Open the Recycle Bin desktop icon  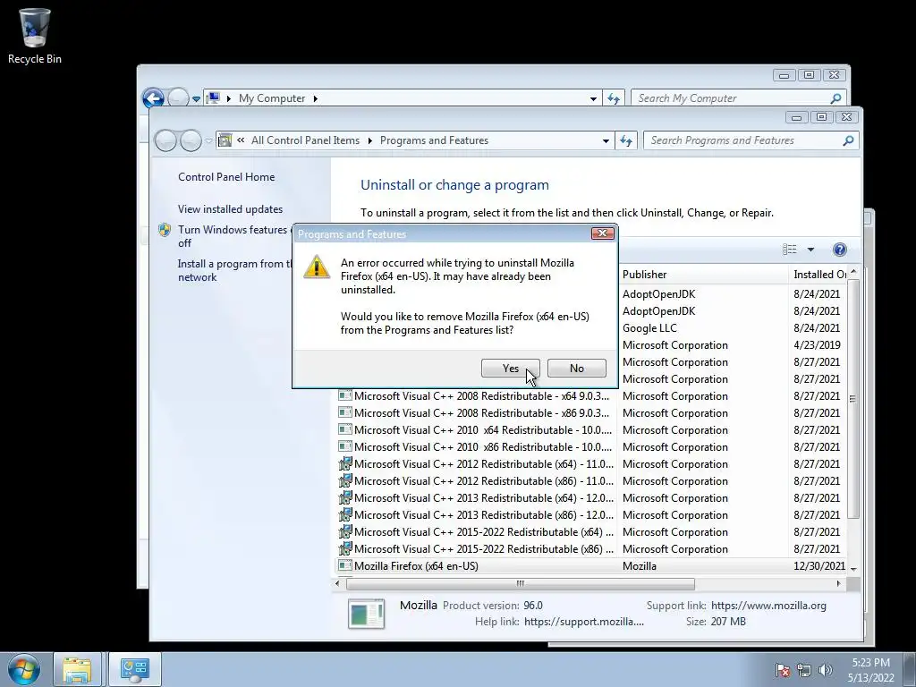pyautogui.click(x=35, y=35)
